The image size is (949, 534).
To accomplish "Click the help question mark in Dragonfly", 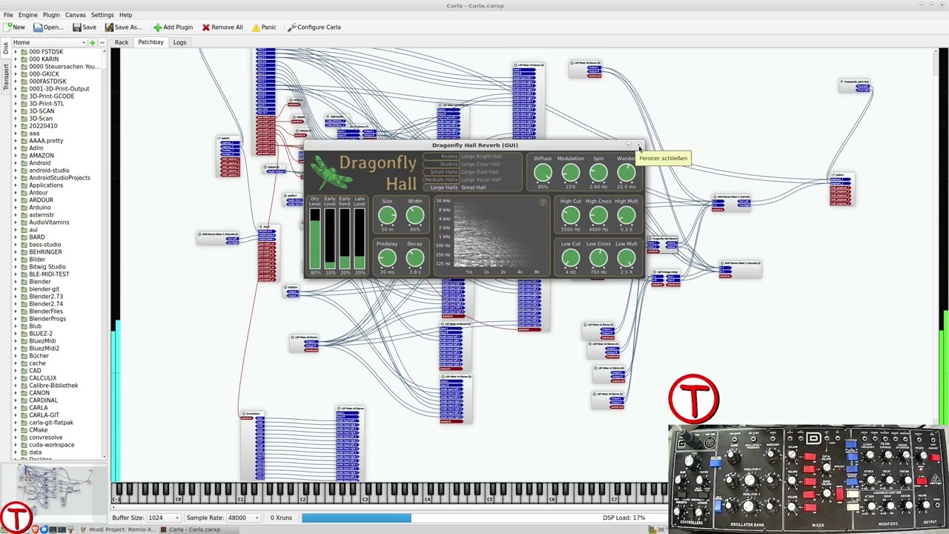I will (x=543, y=202).
